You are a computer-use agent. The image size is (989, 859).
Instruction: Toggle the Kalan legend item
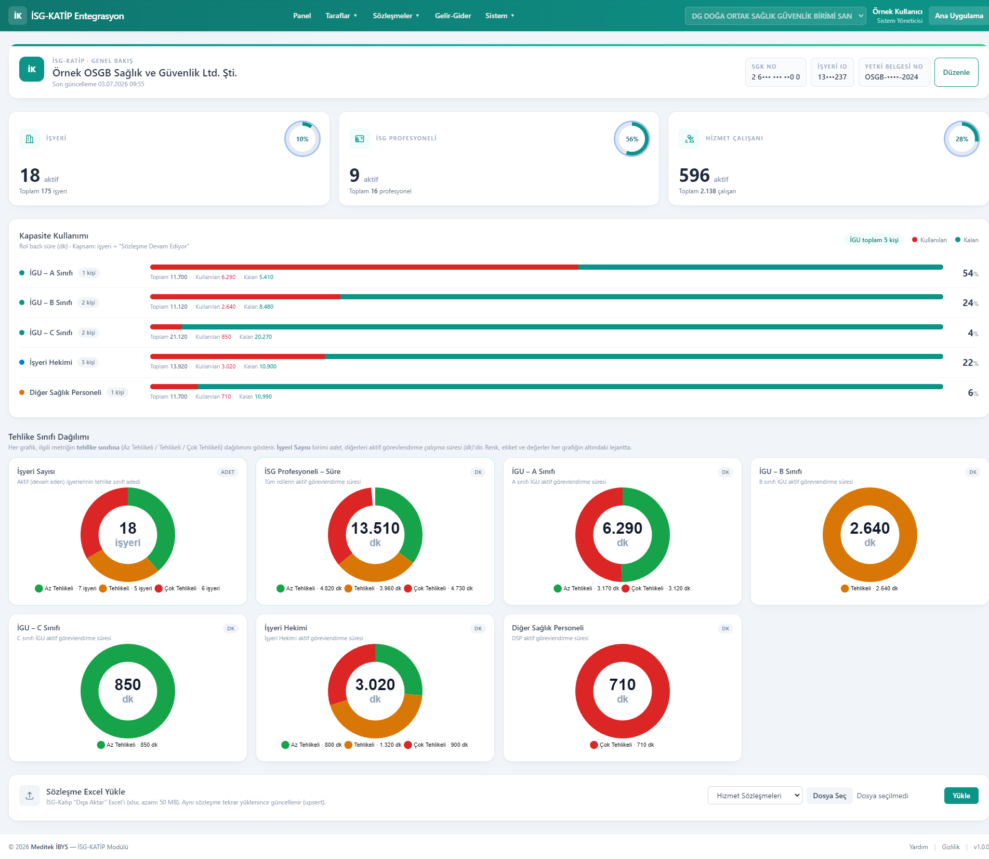coord(967,240)
